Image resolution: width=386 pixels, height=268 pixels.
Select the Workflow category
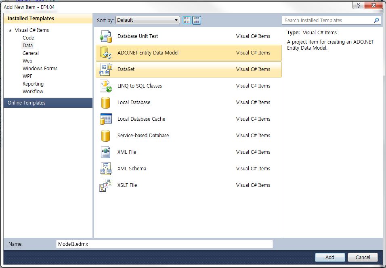[33, 91]
